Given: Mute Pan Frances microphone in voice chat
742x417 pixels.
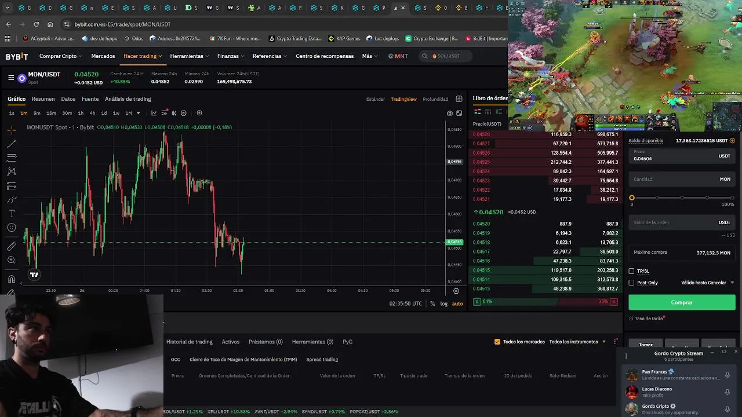Looking at the screenshot, I should (x=727, y=375).
